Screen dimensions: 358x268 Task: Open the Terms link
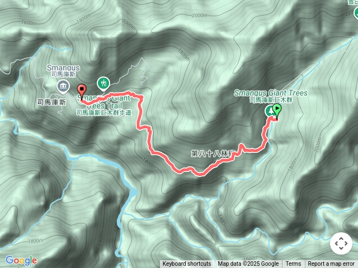pyautogui.click(x=293, y=264)
